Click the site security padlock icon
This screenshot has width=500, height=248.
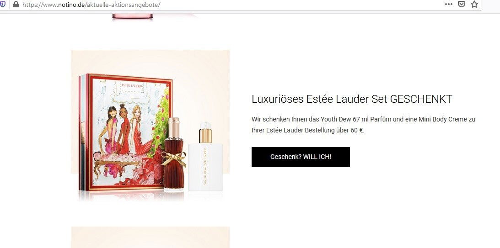(x=16, y=5)
